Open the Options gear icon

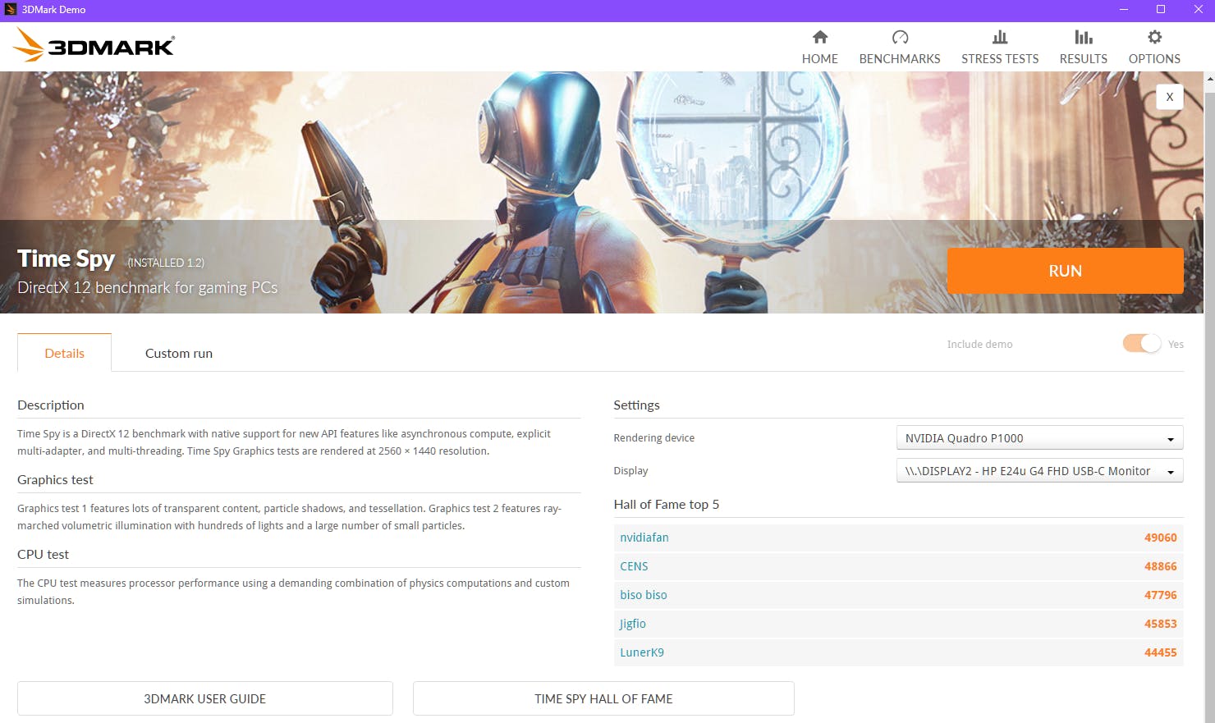pyautogui.click(x=1154, y=37)
